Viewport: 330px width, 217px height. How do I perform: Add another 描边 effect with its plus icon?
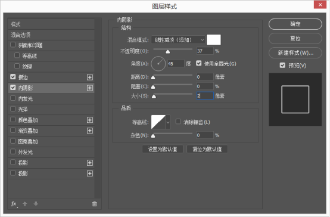[90, 77]
